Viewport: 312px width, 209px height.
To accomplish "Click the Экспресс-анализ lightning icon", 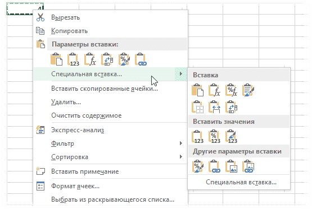I will click(40, 130).
